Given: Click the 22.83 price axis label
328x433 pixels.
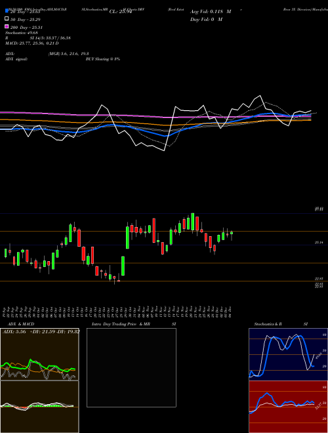Looking at the screenshot, I should click(319, 279).
